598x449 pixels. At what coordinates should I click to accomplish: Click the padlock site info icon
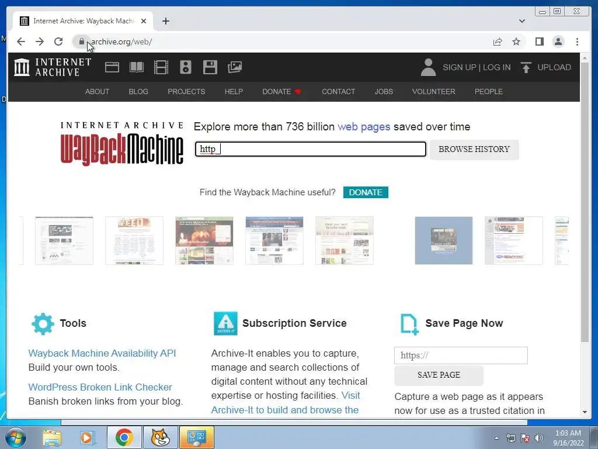coord(81,42)
